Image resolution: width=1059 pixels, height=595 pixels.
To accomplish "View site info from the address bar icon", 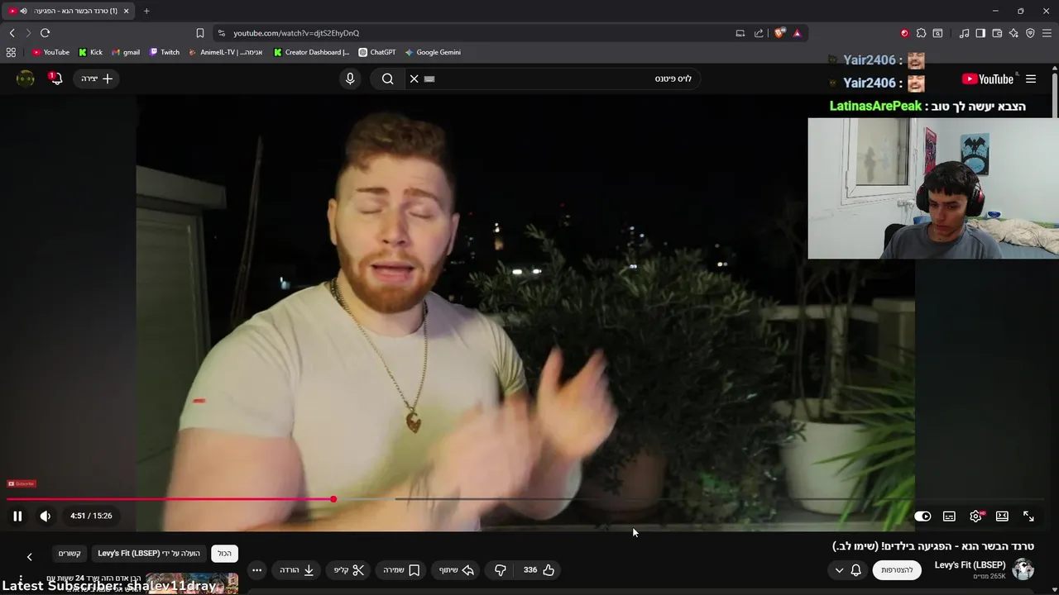I will [221, 33].
